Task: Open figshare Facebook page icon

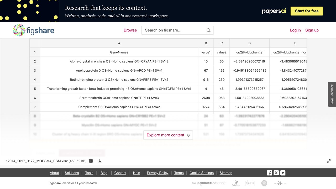Action: 269,173
